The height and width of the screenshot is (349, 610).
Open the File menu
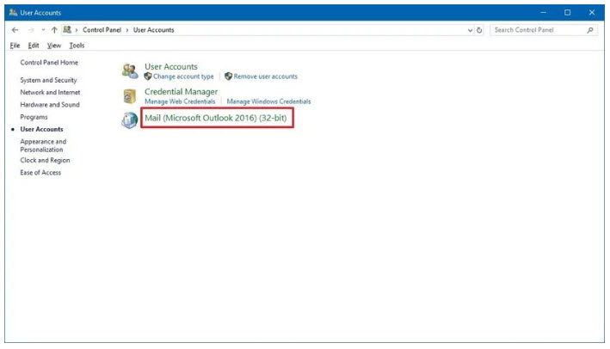click(x=15, y=46)
